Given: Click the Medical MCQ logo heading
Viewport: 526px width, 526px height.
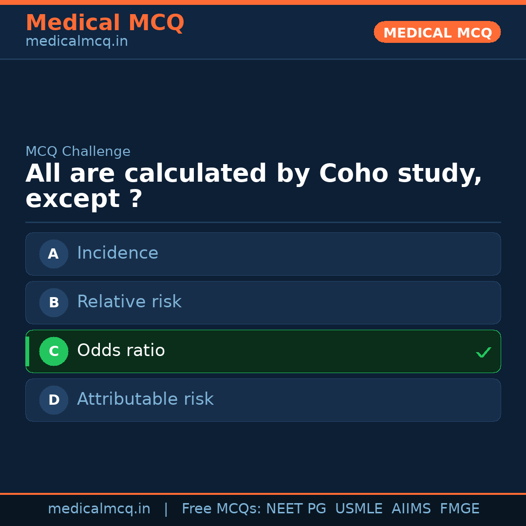Looking at the screenshot, I should [105, 22].
